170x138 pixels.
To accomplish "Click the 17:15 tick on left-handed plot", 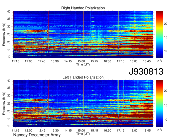I will pos(120,130).
